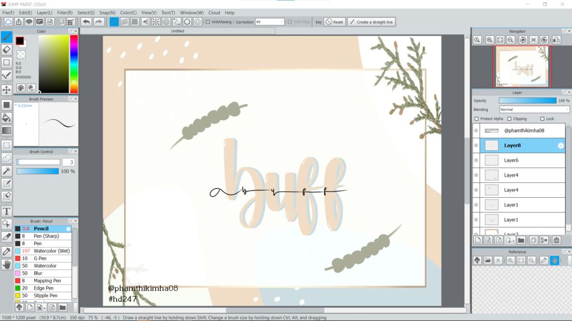This screenshot has height=321, width=572.
Task: Click the rainbow hue strip in Color panel
Action: (x=74, y=64)
